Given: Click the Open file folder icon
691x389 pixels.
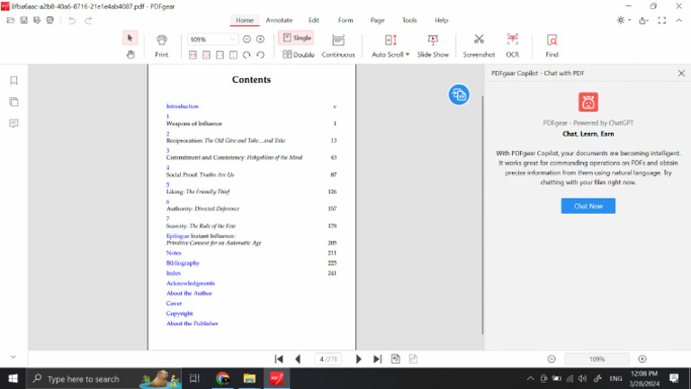Looking at the screenshot, I should point(11,21).
